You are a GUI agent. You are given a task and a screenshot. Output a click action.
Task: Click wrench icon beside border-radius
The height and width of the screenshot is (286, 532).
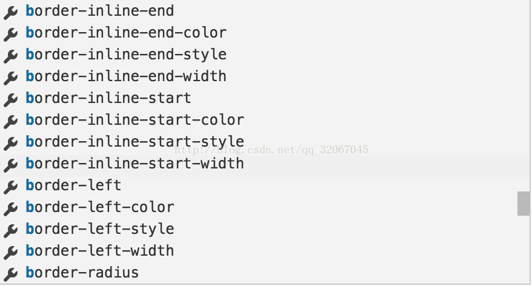pyautogui.click(x=10, y=274)
